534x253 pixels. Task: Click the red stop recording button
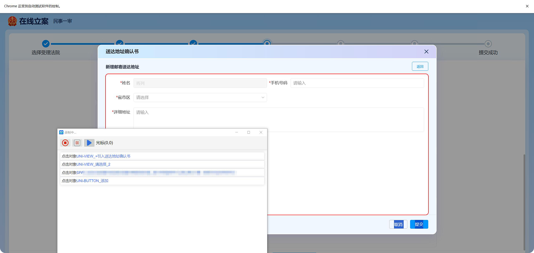(65, 143)
